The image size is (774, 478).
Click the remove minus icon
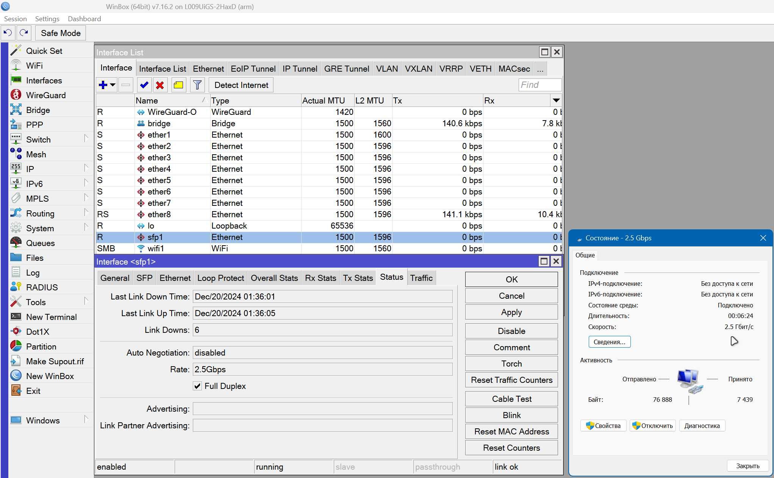pyautogui.click(x=126, y=85)
